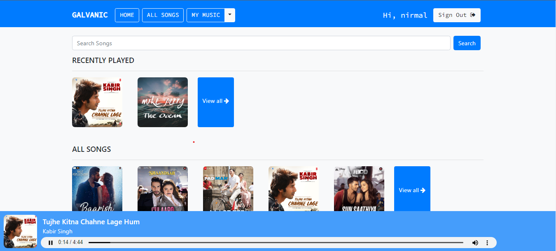
Task: Open Kabir Singh cover in All Songs
Action: coord(294,189)
